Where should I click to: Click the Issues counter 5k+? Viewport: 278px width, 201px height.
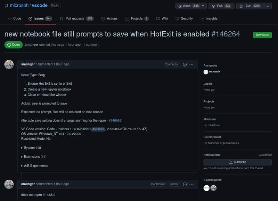tap(48, 18)
